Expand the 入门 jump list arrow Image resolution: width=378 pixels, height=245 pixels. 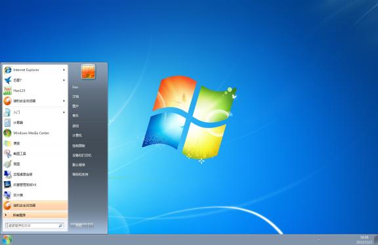64,112
